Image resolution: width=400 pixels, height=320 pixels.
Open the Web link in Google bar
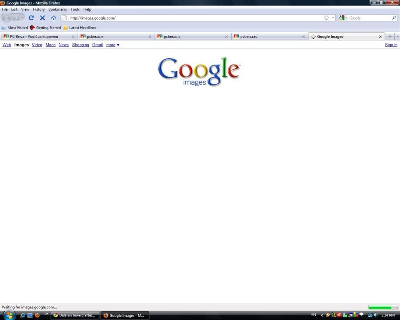7,45
